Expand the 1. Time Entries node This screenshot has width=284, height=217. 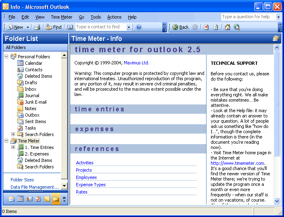13,147
